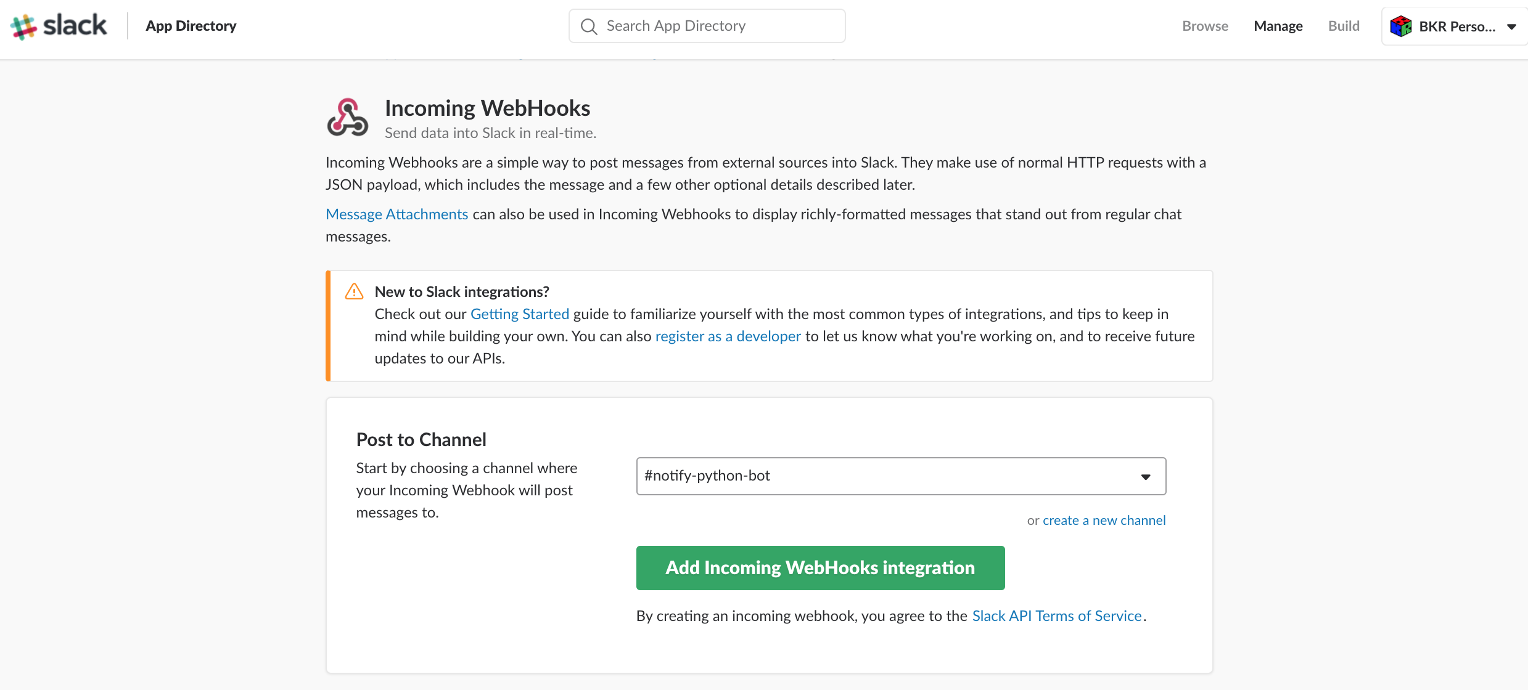Click the Incoming WebHooks app icon
The width and height of the screenshot is (1528, 690).
(x=348, y=117)
